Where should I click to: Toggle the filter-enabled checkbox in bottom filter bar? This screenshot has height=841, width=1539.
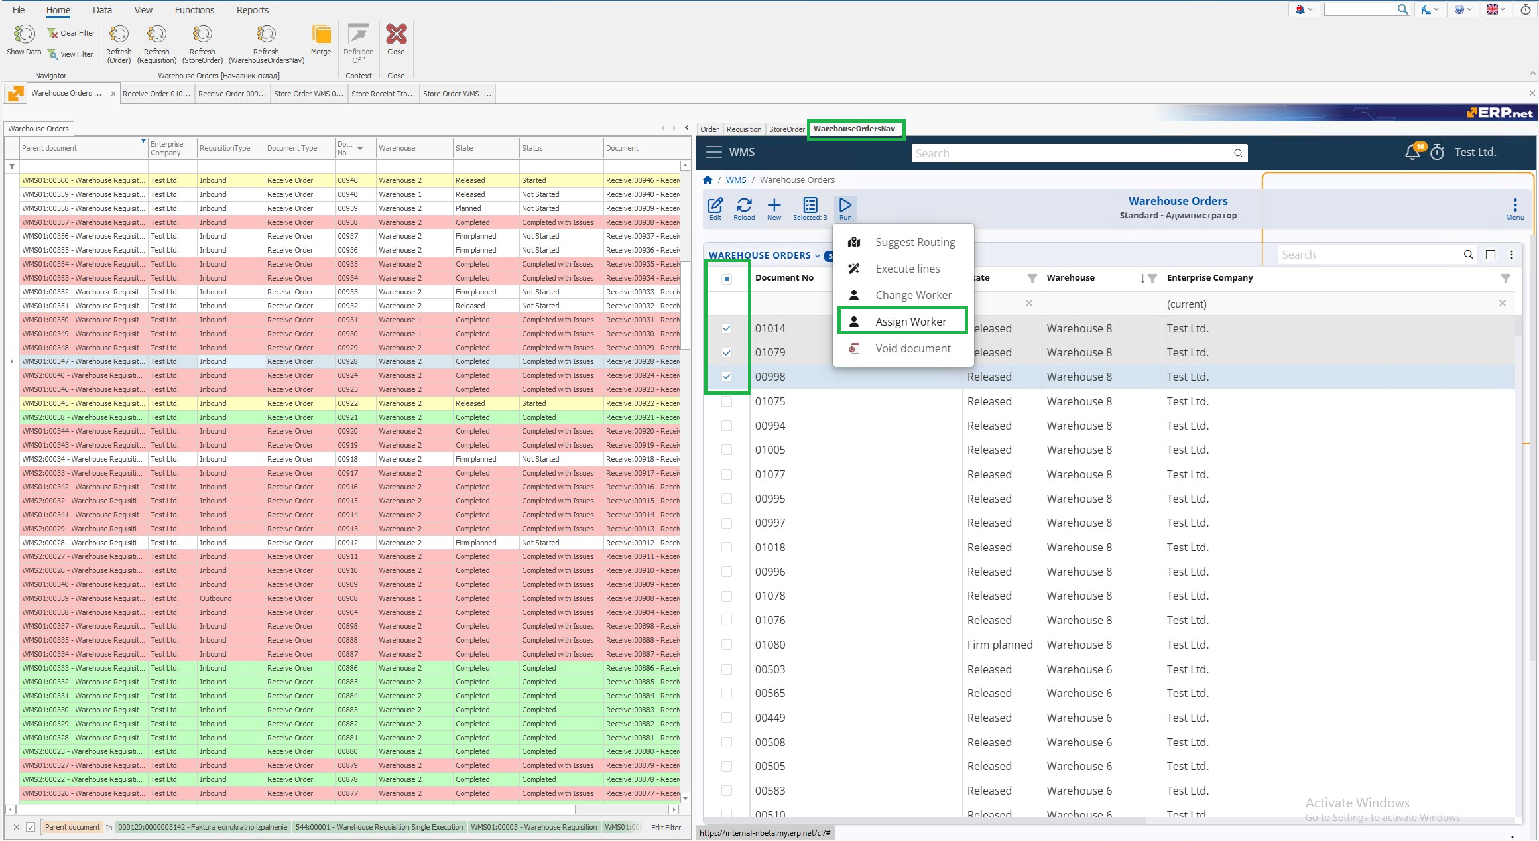click(30, 827)
